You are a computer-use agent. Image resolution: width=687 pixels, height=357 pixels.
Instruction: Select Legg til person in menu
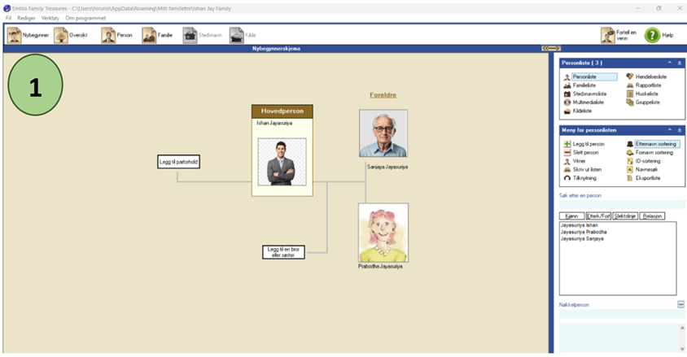584,144
